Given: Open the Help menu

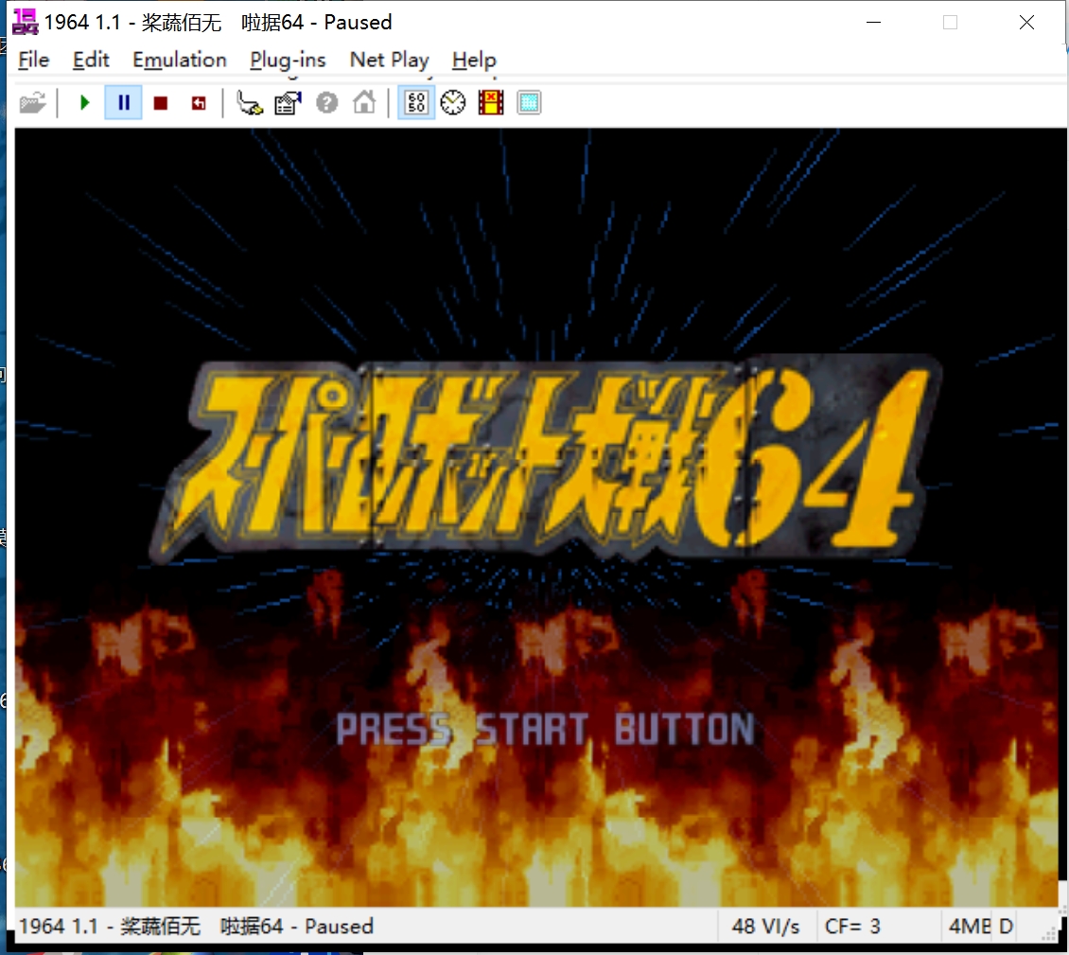Looking at the screenshot, I should [474, 60].
